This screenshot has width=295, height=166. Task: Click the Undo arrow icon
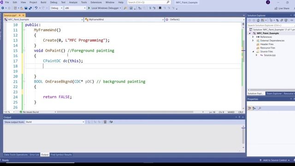pos(36,8)
